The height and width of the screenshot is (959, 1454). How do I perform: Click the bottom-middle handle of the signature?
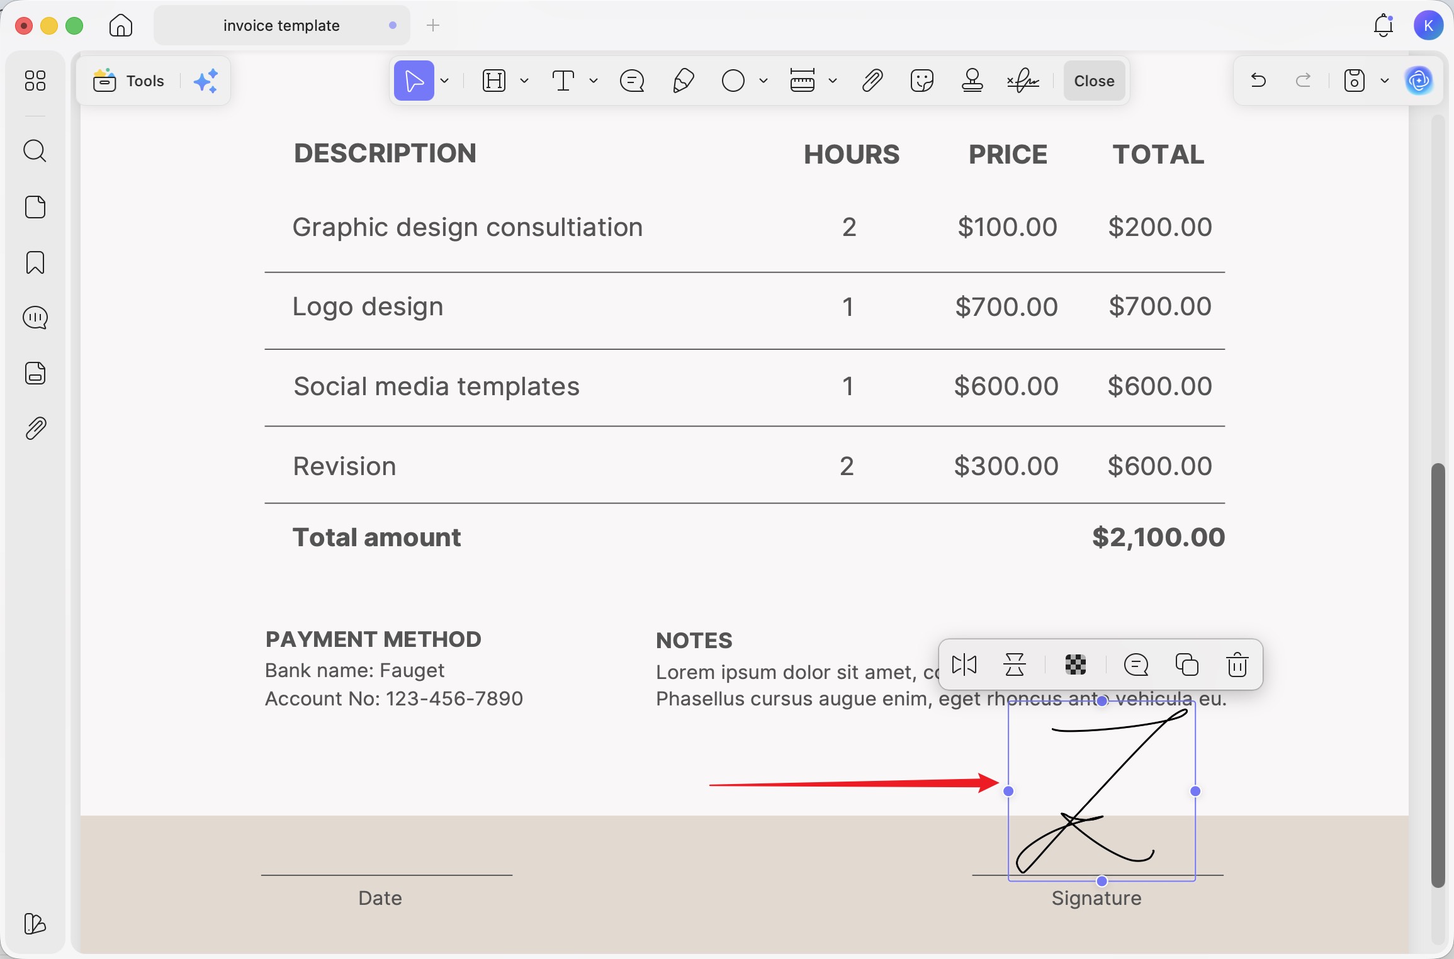tap(1102, 881)
